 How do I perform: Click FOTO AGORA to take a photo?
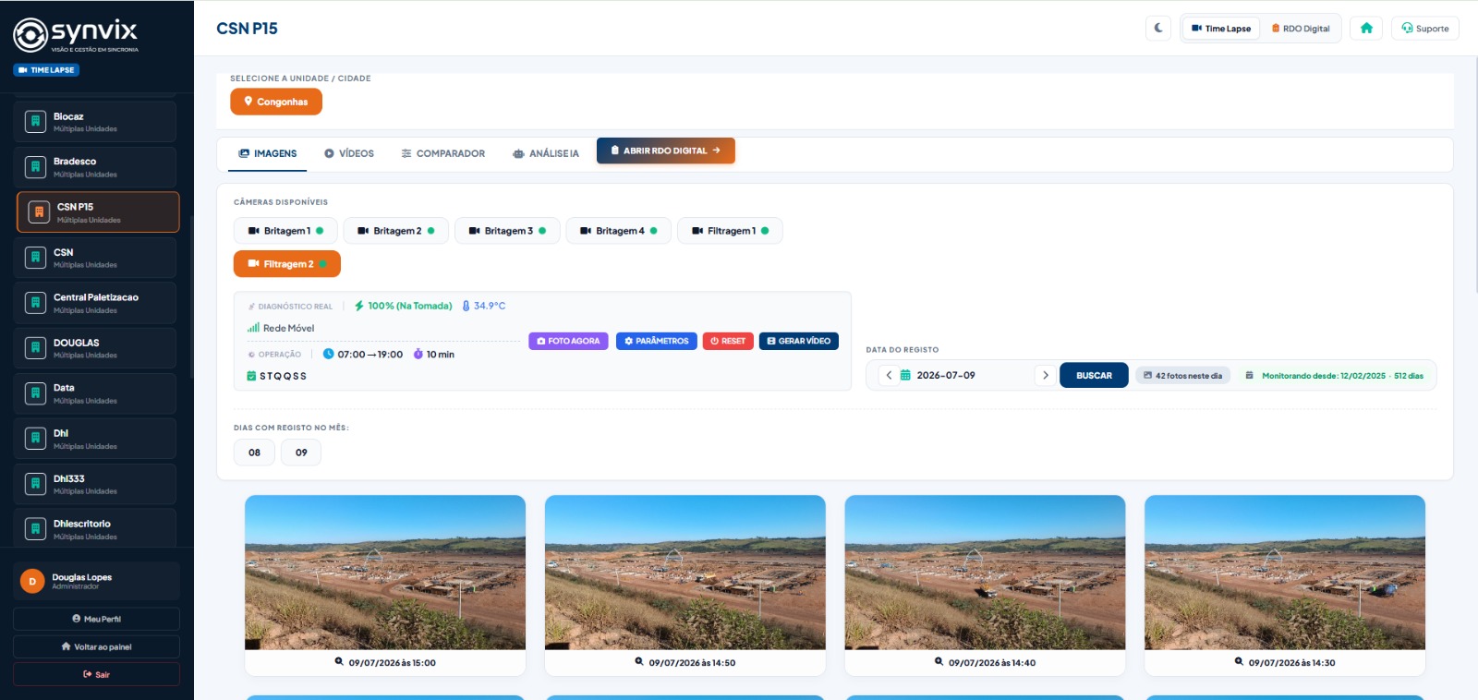point(569,341)
